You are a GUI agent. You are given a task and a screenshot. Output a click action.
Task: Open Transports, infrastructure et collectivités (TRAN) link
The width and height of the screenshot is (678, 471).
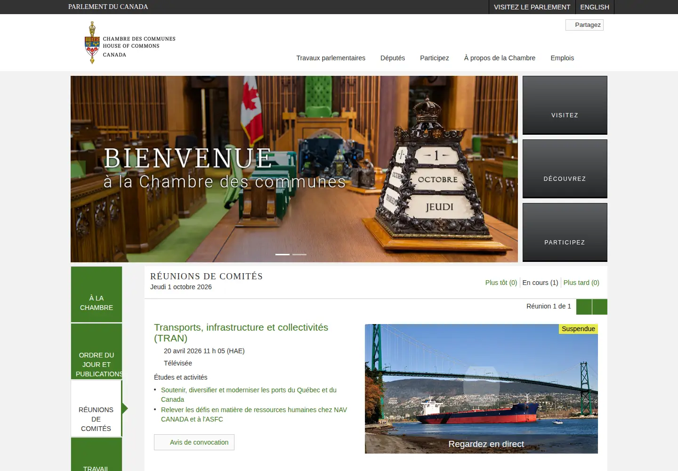(x=241, y=333)
